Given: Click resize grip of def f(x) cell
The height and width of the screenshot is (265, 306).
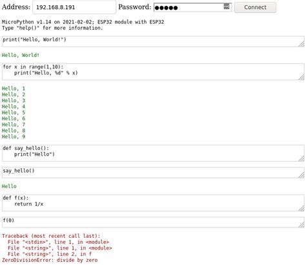Looking at the screenshot, I should click(301, 208).
